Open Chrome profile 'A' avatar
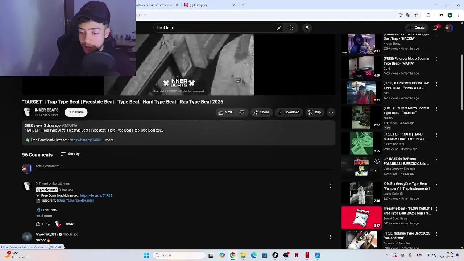This screenshot has width=464, height=261. [x=450, y=15]
